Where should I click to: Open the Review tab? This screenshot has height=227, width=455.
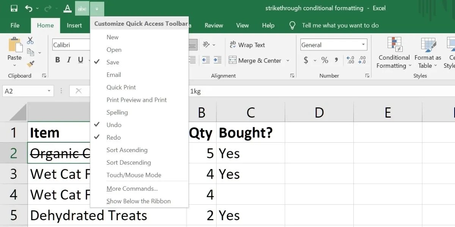pos(213,25)
